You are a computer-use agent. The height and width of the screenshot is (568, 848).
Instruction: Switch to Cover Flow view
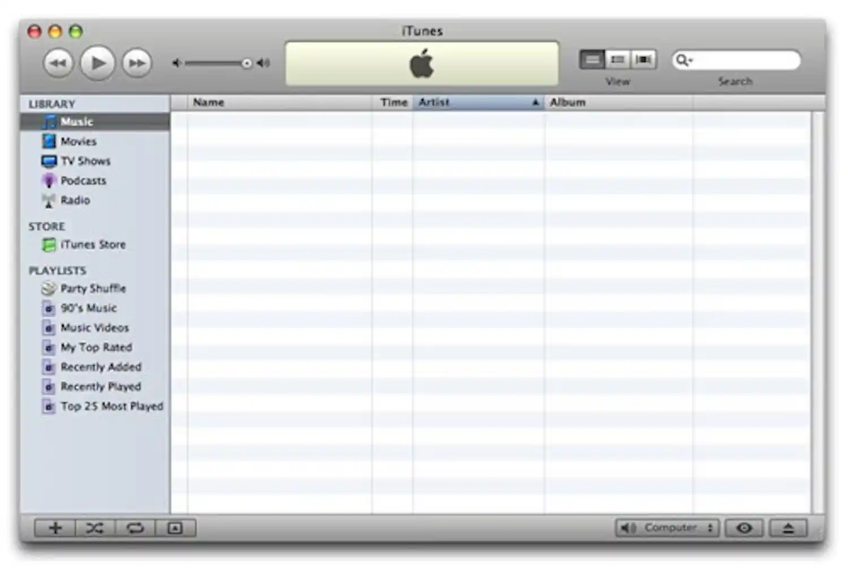(644, 59)
